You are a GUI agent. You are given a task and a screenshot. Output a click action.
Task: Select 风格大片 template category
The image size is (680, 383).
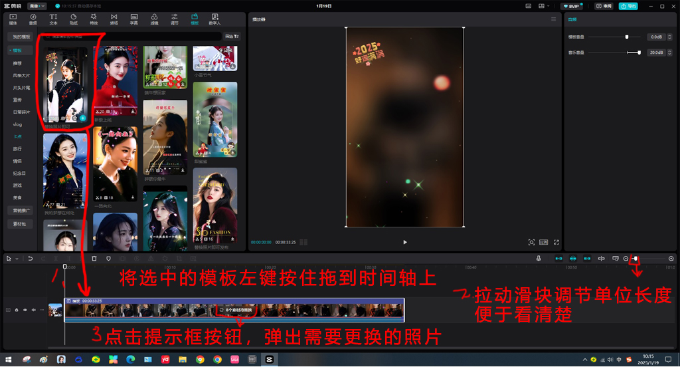point(21,76)
